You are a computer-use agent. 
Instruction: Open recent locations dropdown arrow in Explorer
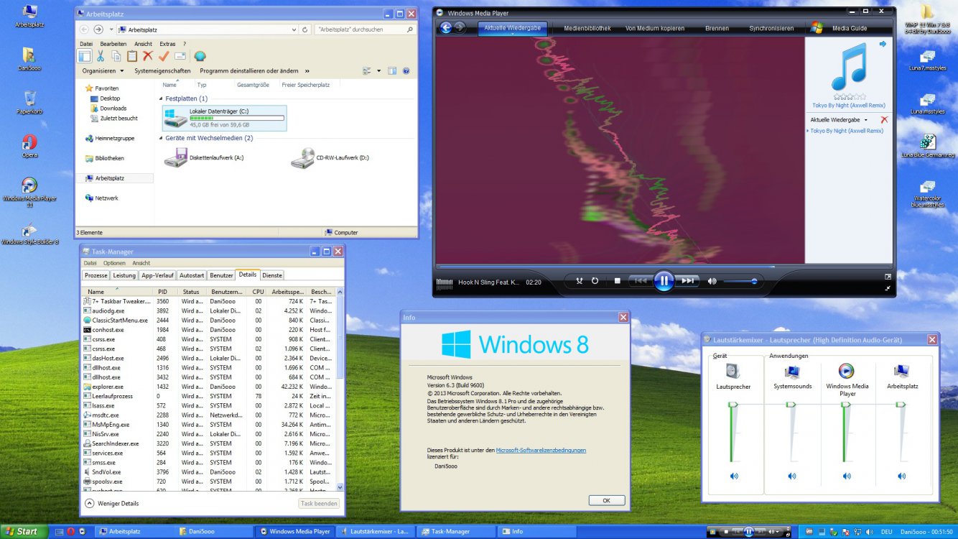point(111,29)
